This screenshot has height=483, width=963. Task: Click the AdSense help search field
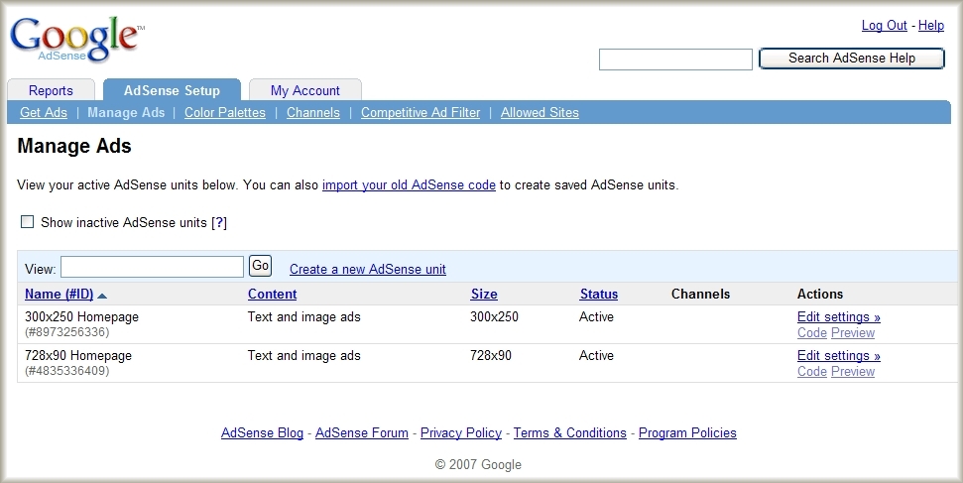click(675, 60)
